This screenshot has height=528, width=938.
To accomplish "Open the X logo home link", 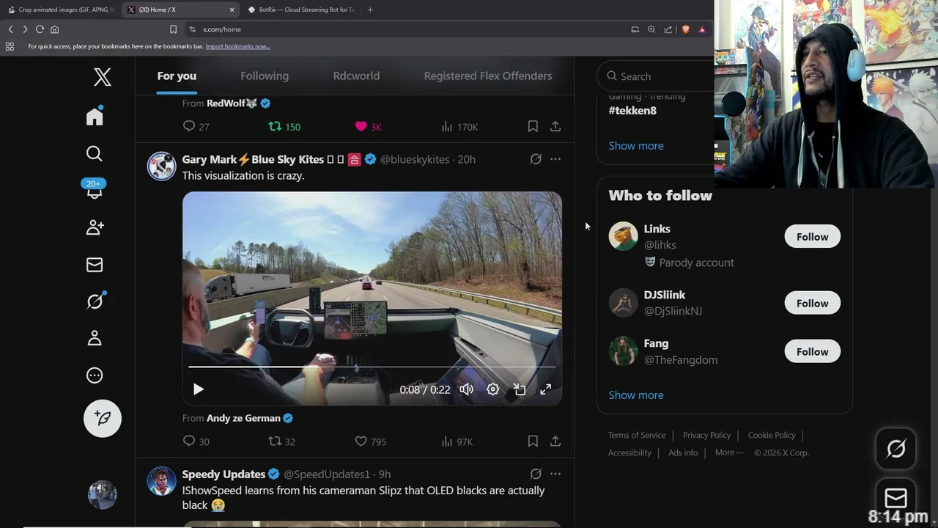I will click(103, 77).
